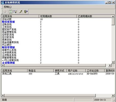
Task: Click the left scroll arrow of the upper list
Action: click(x=3, y=65)
